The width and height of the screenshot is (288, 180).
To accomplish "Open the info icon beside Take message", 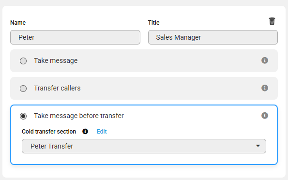I will (264, 60).
